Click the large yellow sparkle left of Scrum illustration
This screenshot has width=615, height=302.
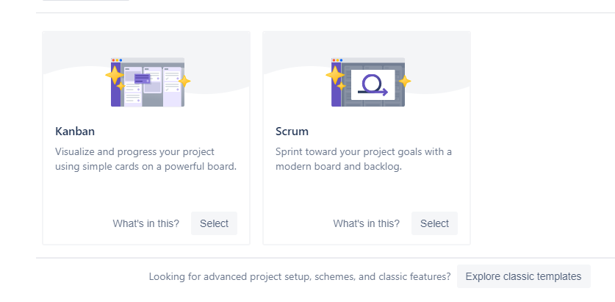pyautogui.click(x=335, y=75)
